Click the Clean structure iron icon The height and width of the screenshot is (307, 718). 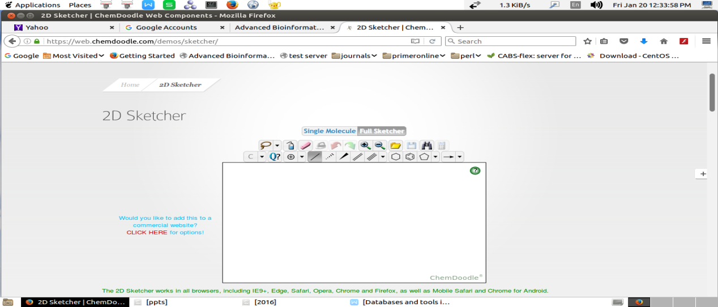pos(320,146)
